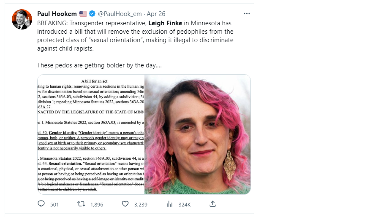Like the tweet with the heart icon

125,204
